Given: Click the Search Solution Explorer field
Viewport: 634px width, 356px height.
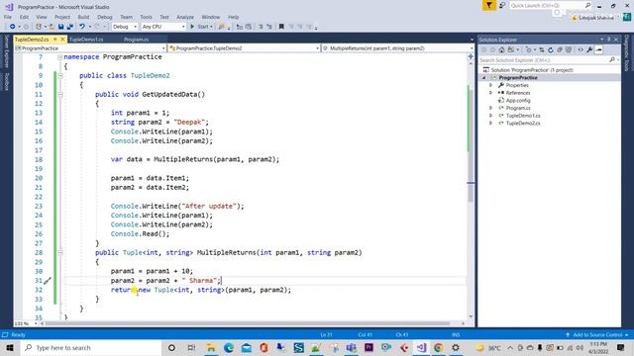Looking at the screenshot, I should coord(549,60).
